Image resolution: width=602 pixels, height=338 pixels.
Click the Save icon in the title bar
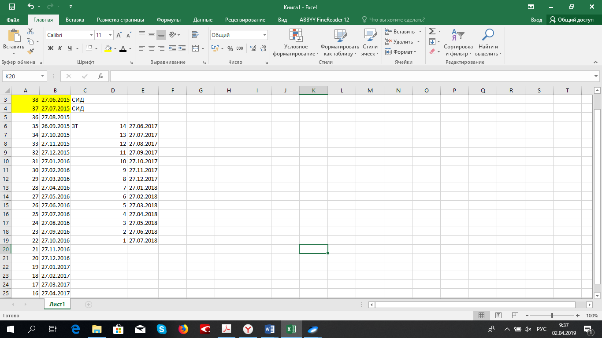[x=12, y=7]
